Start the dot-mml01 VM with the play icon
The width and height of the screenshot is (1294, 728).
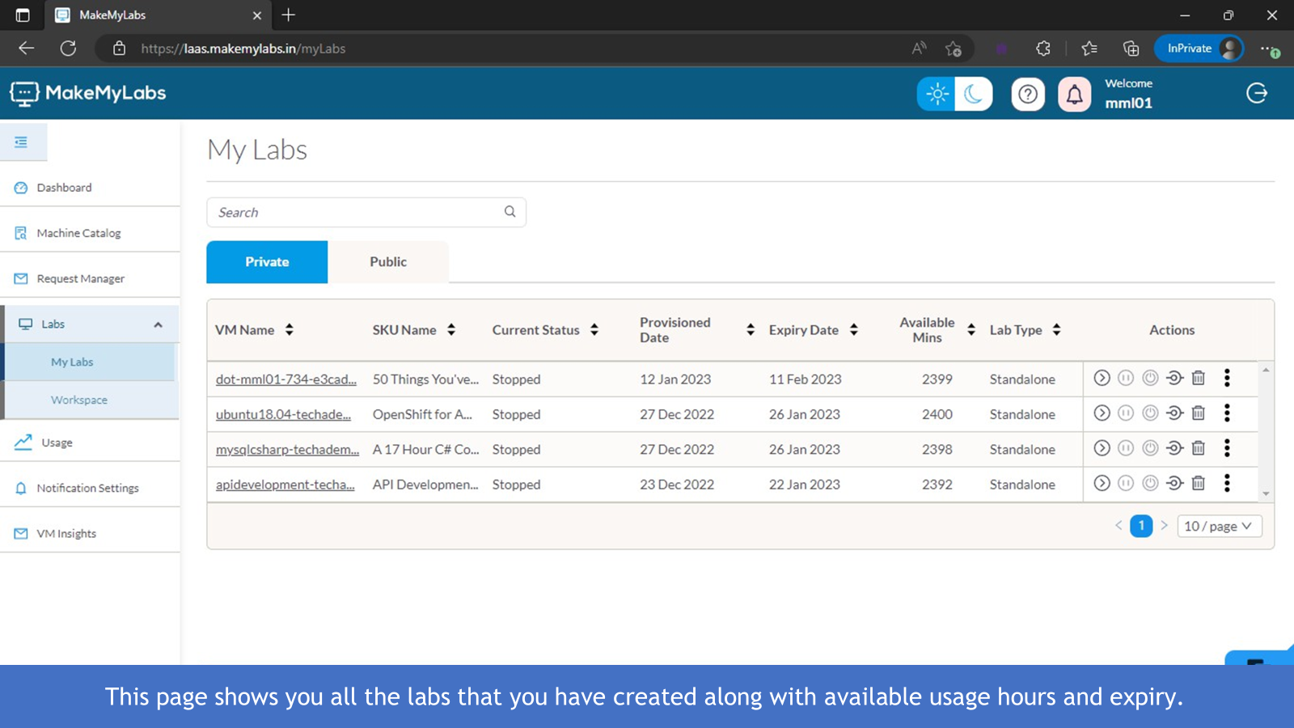pos(1102,378)
